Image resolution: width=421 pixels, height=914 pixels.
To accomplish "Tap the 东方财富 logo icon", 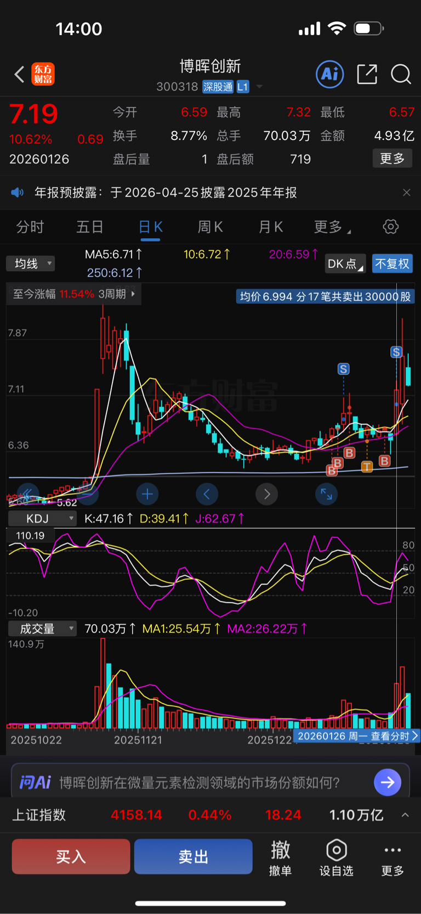I will pos(43,74).
